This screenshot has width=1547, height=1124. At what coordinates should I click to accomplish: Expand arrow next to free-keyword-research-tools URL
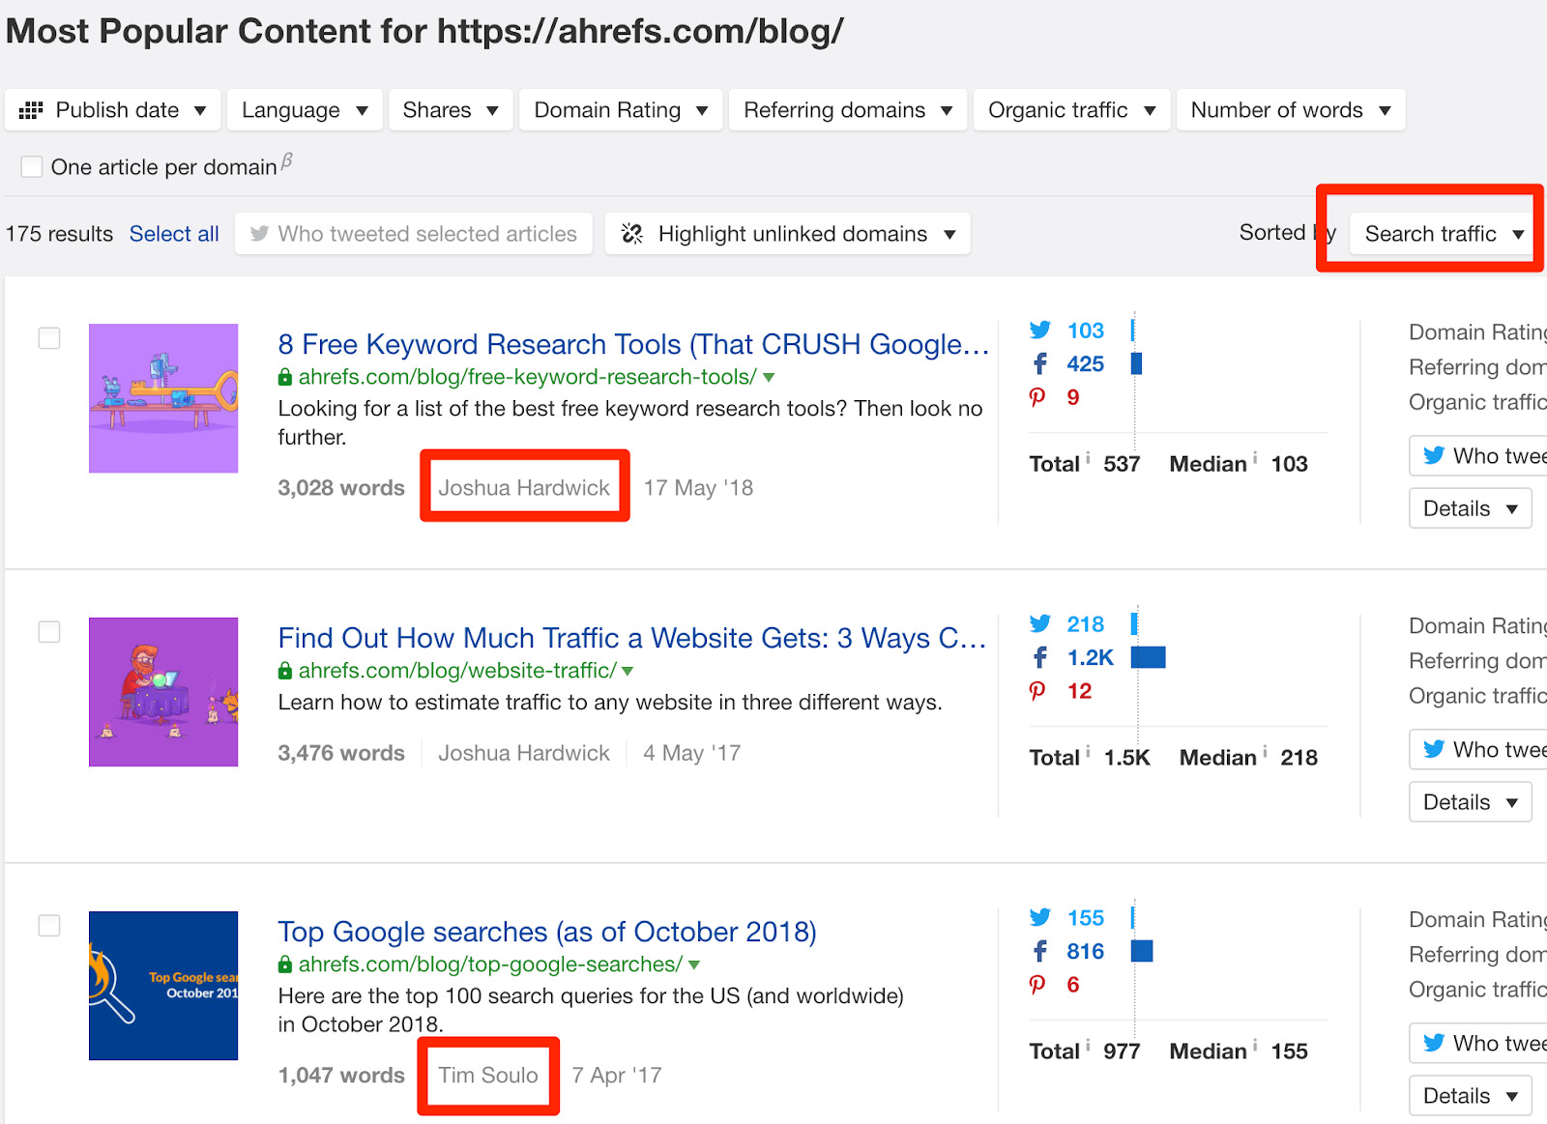(769, 378)
